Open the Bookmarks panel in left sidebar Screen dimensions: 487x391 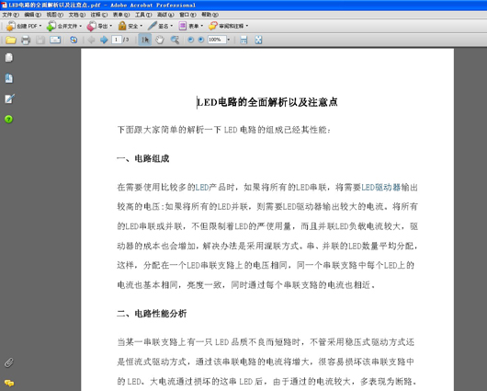click(x=9, y=78)
